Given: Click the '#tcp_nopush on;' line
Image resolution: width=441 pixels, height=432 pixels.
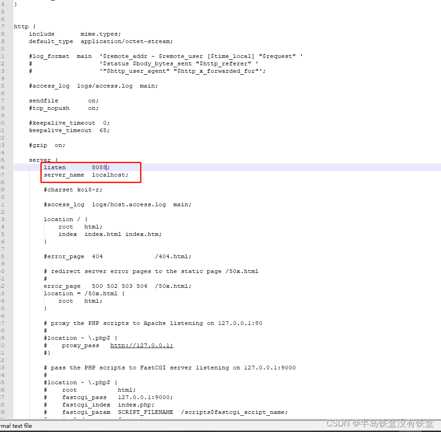Looking at the screenshot, I should [x=64, y=108].
